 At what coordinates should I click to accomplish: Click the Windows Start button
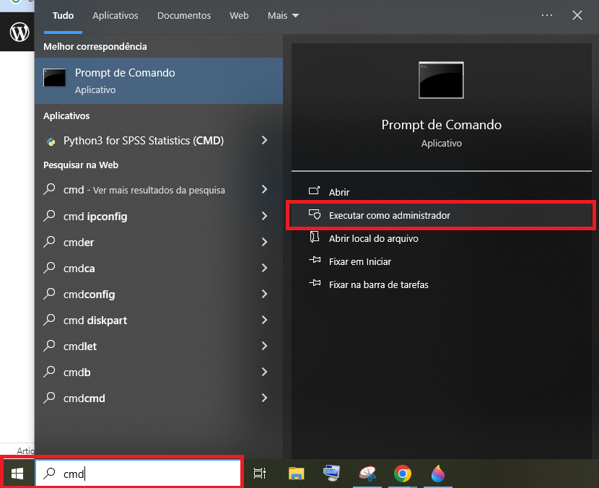pos(17,474)
